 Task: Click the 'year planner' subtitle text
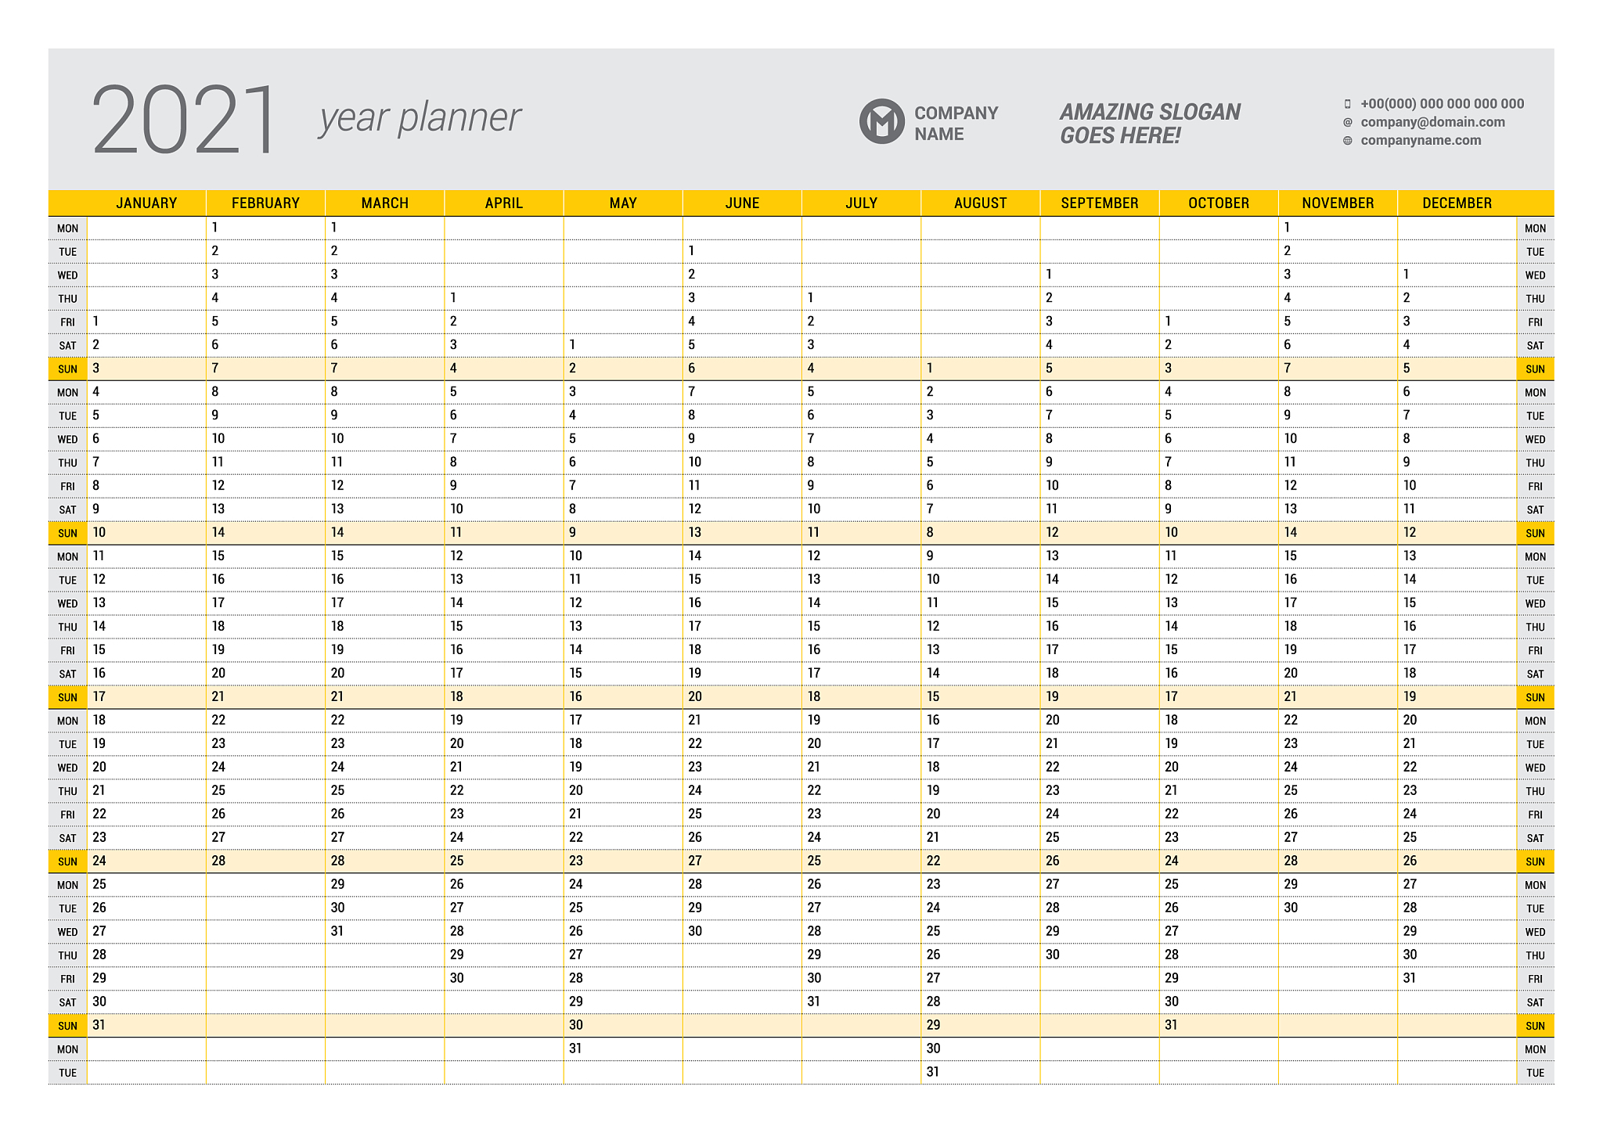pyautogui.click(x=420, y=118)
